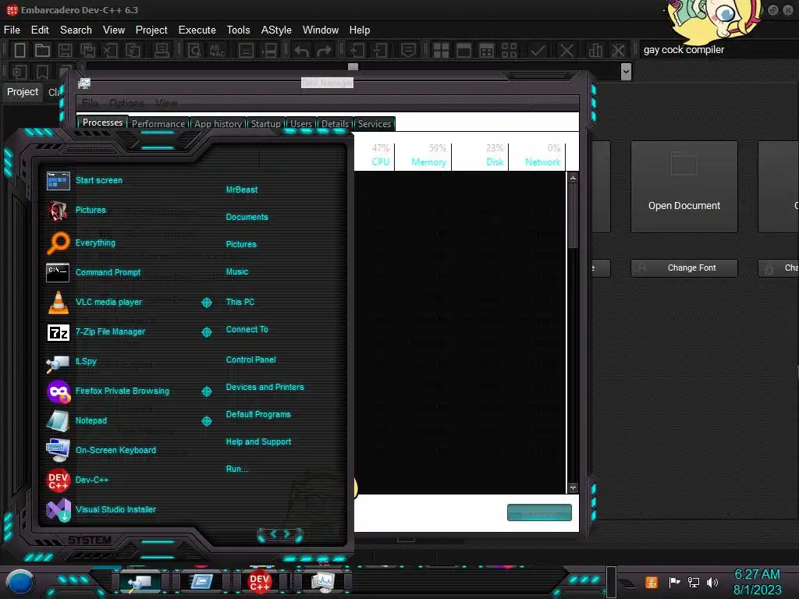The width and height of the screenshot is (799, 599).
Task: Click the Stop execution X icon
Action: pos(566,50)
